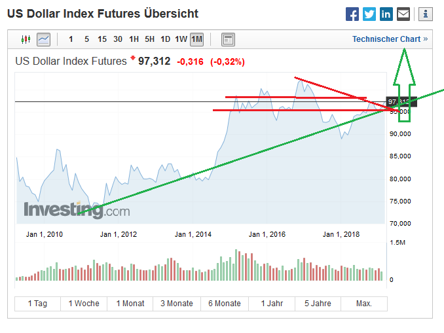
Task: Click the current price label on axis
Action: 401,102
